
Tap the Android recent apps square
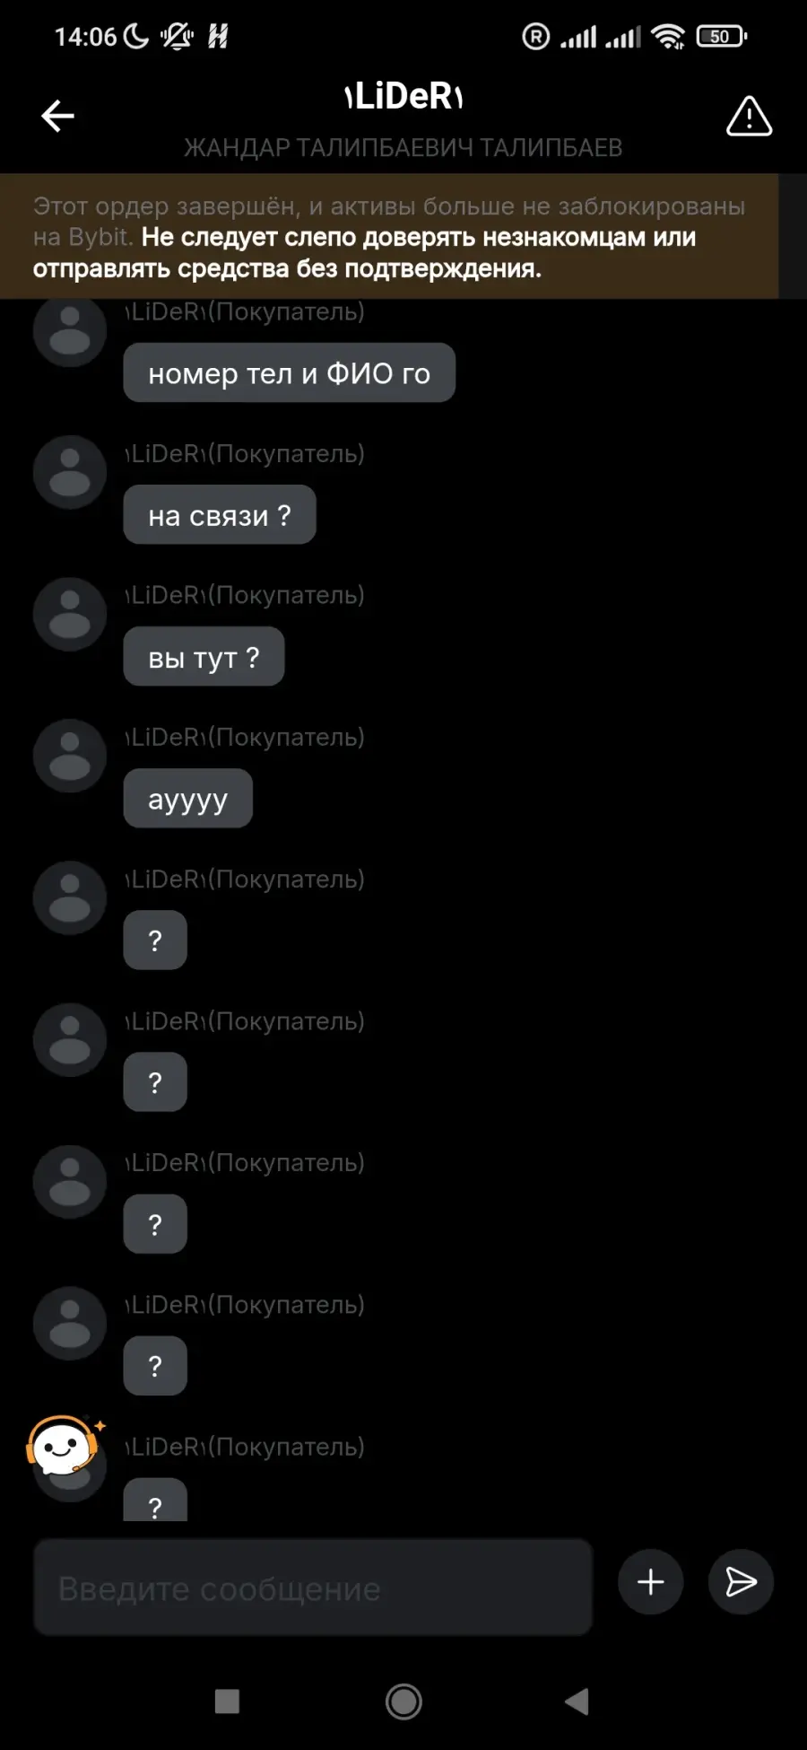click(227, 1701)
